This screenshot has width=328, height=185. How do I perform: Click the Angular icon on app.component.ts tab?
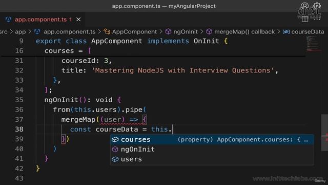(x=9, y=20)
